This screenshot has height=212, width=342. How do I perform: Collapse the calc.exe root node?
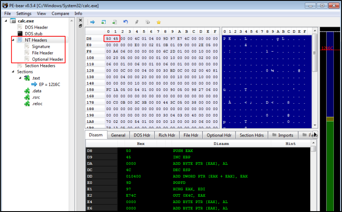pyautogui.click(x=6, y=20)
